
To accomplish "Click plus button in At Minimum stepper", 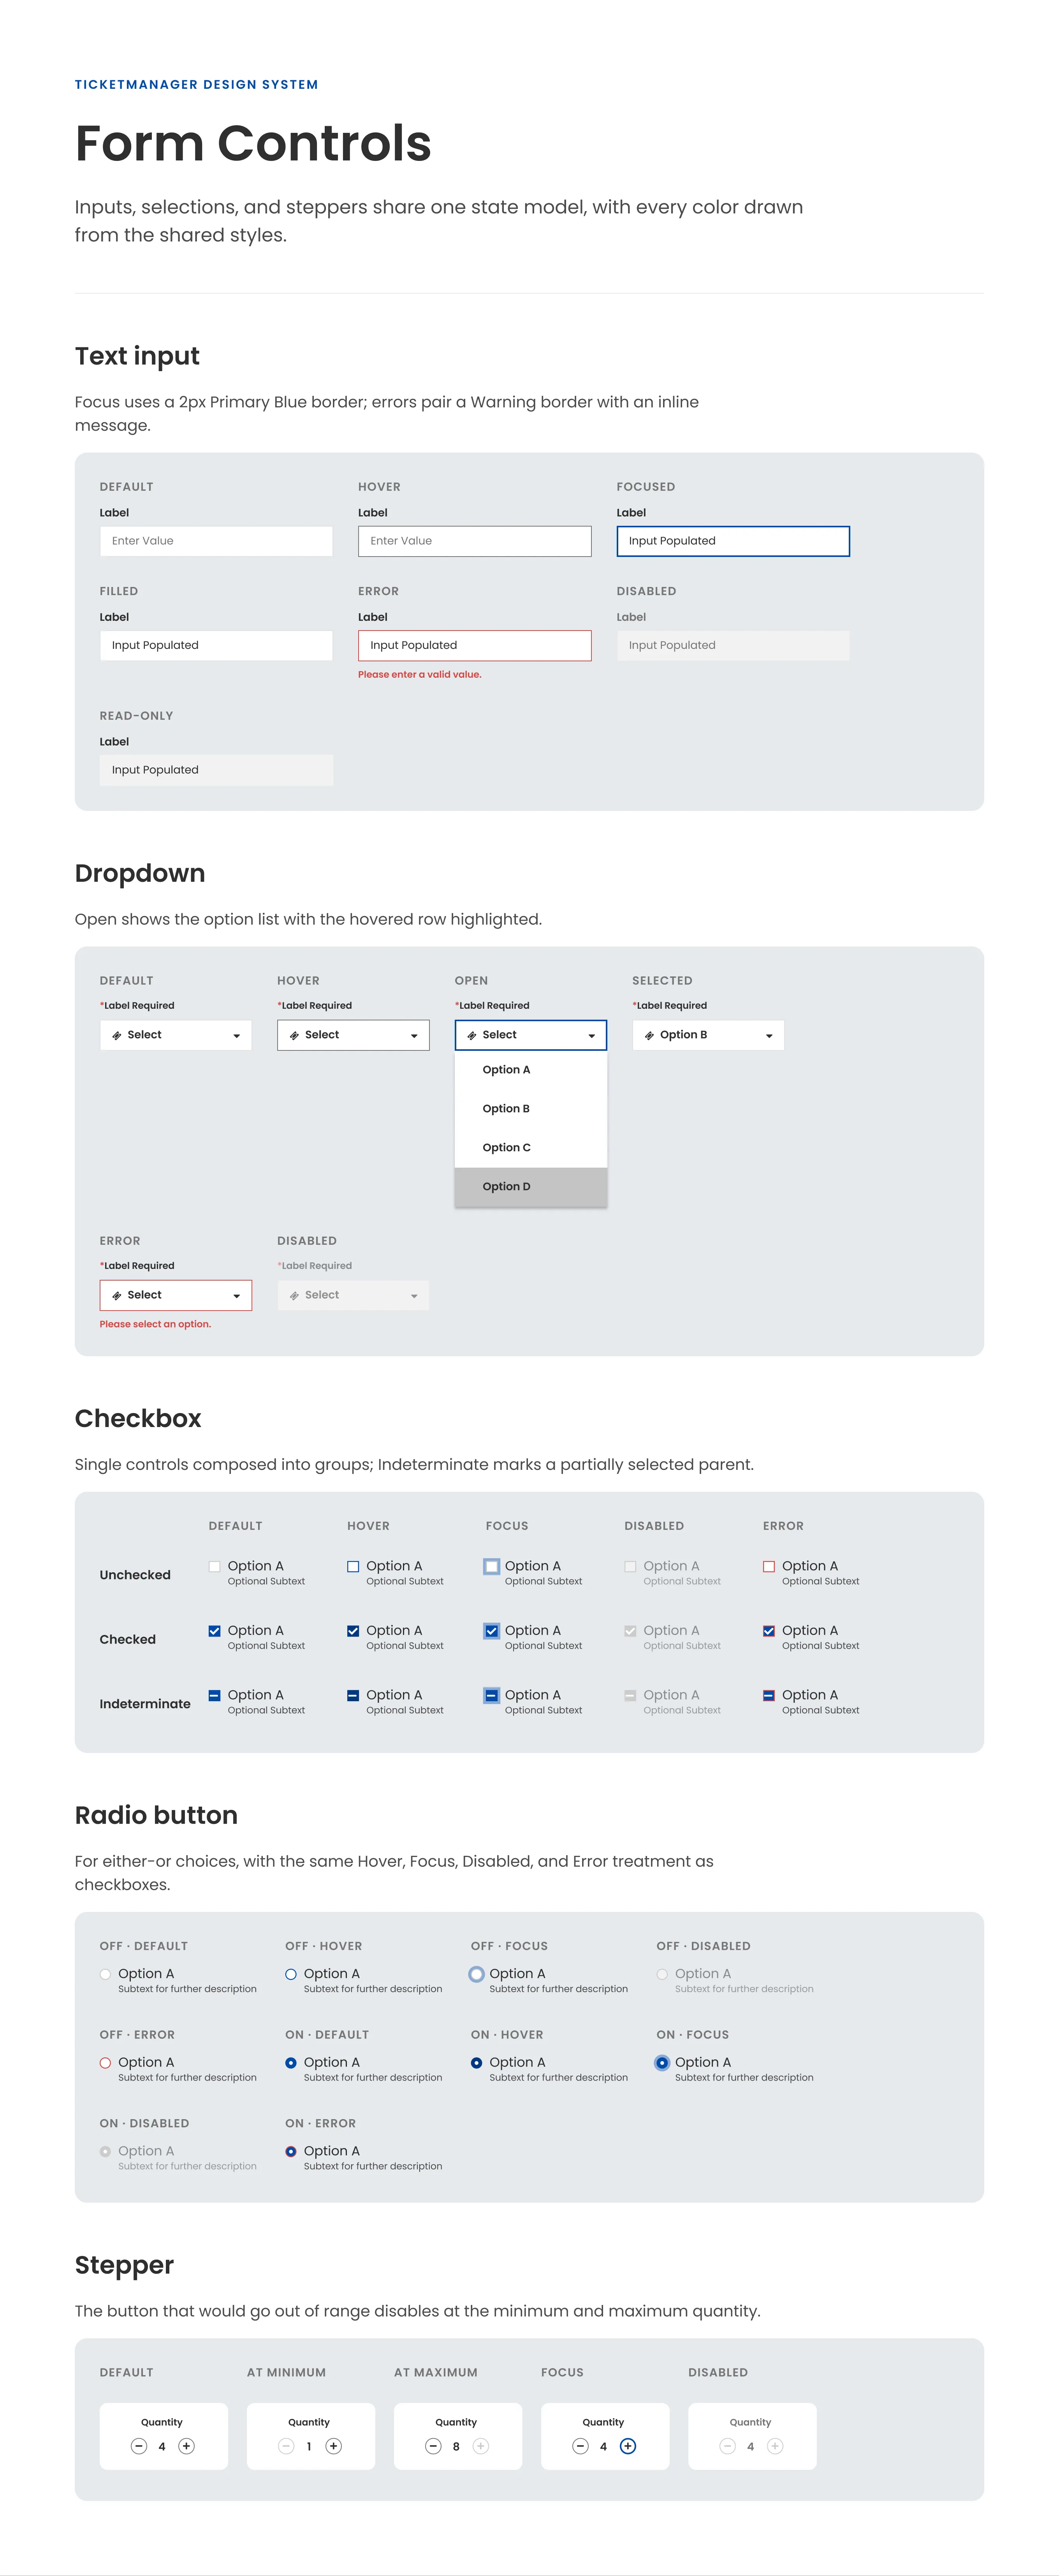I will [334, 2446].
